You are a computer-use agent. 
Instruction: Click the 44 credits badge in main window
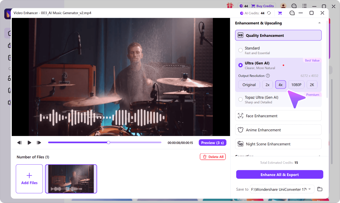(243, 6)
